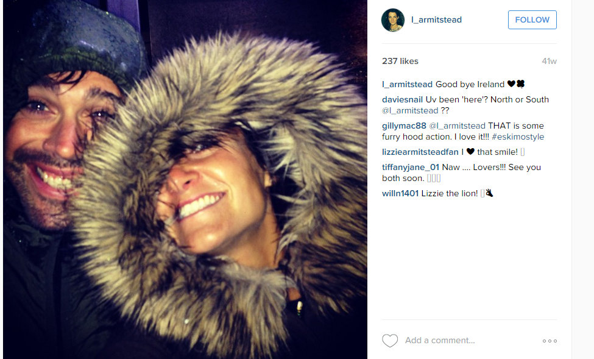Open the three-dot more options menu
This screenshot has height=359, width=594.
tap(550, 341)
